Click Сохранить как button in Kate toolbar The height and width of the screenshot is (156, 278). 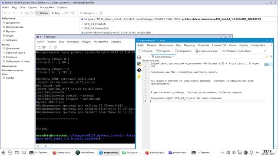click(x=206, y=51)
